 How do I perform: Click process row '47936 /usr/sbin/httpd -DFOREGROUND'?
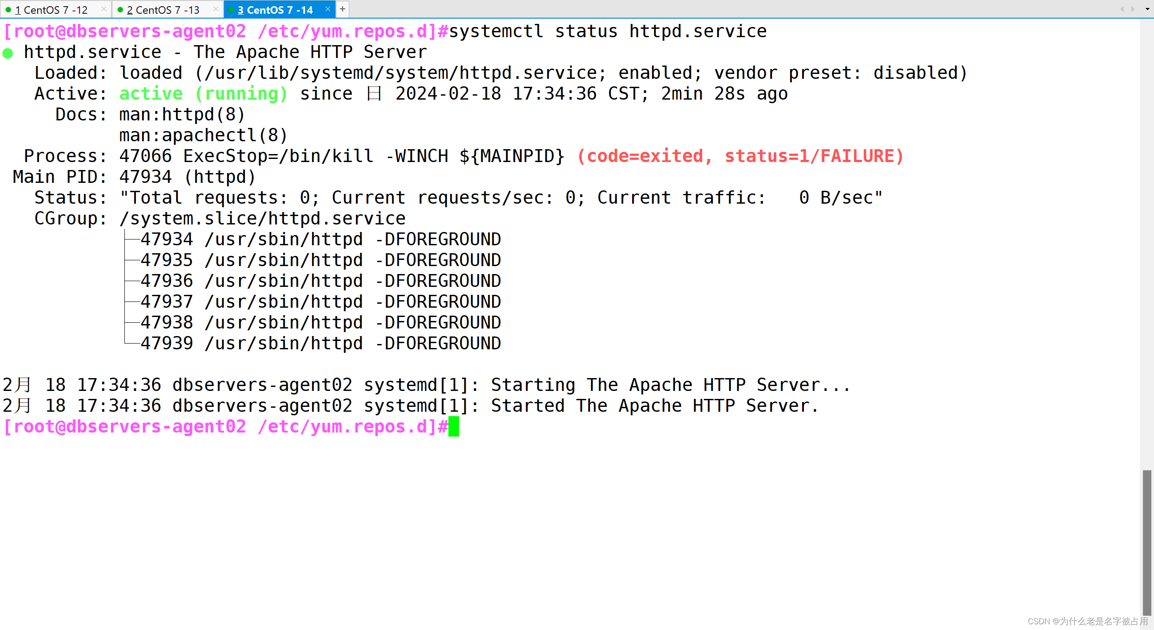[x=321, y=281]
